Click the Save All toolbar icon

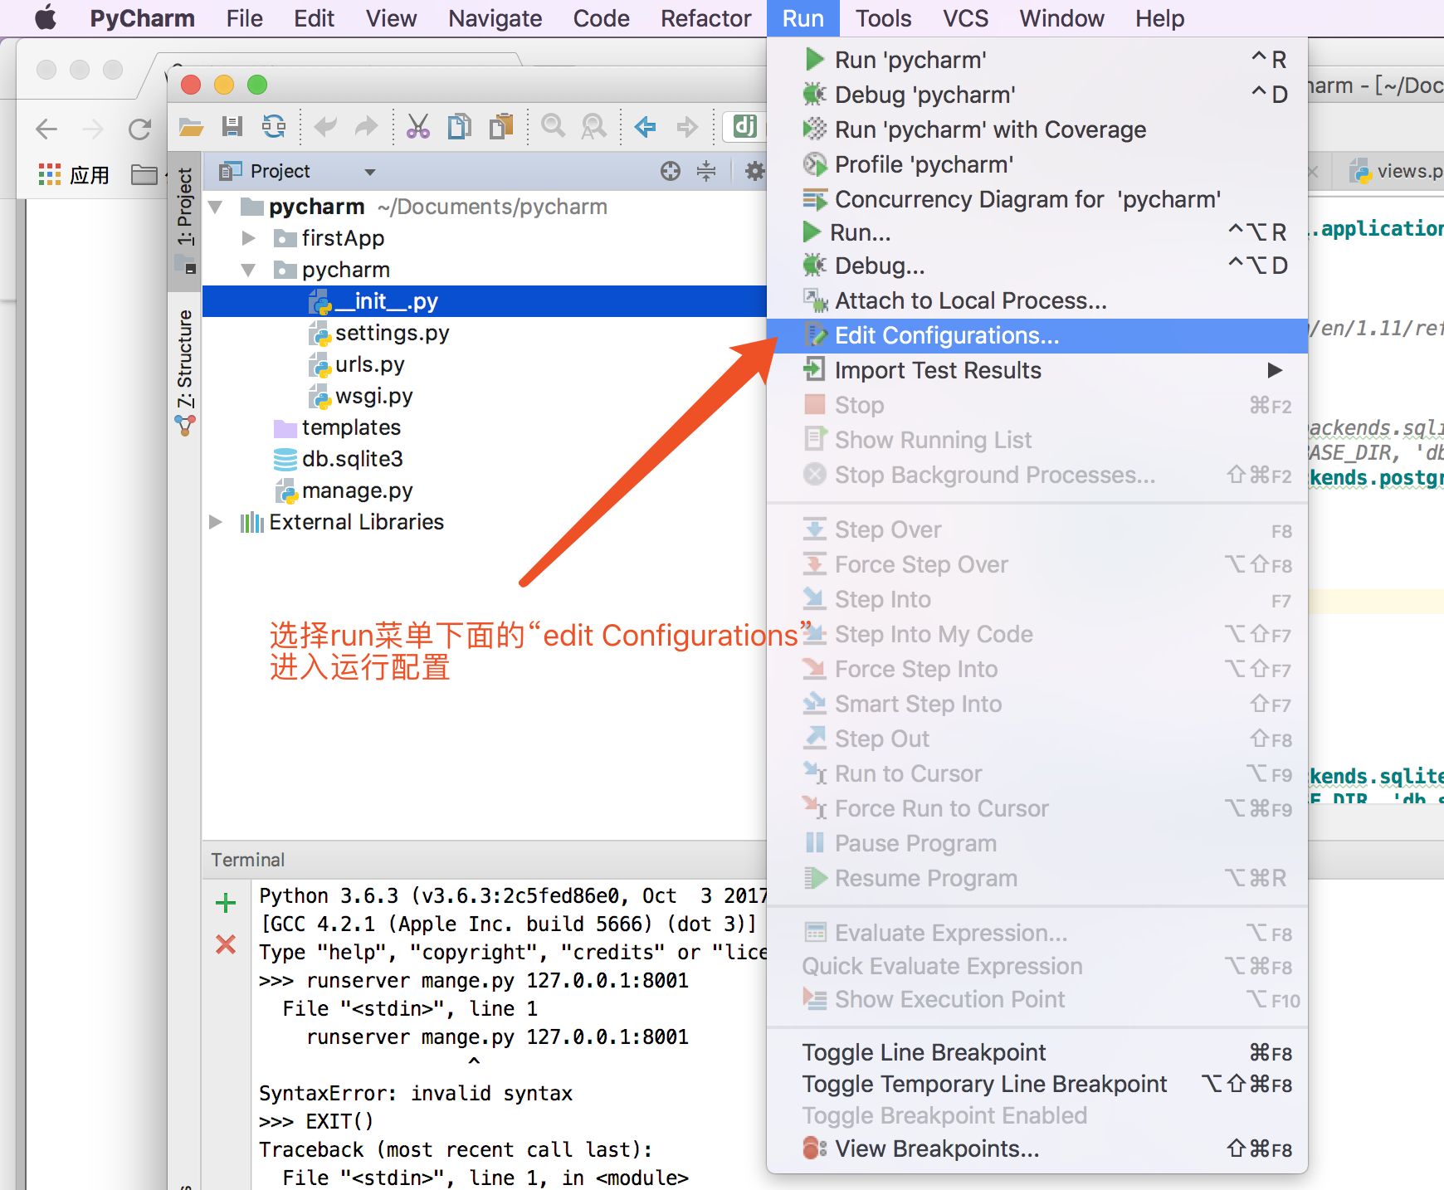[x=232, y=126]
